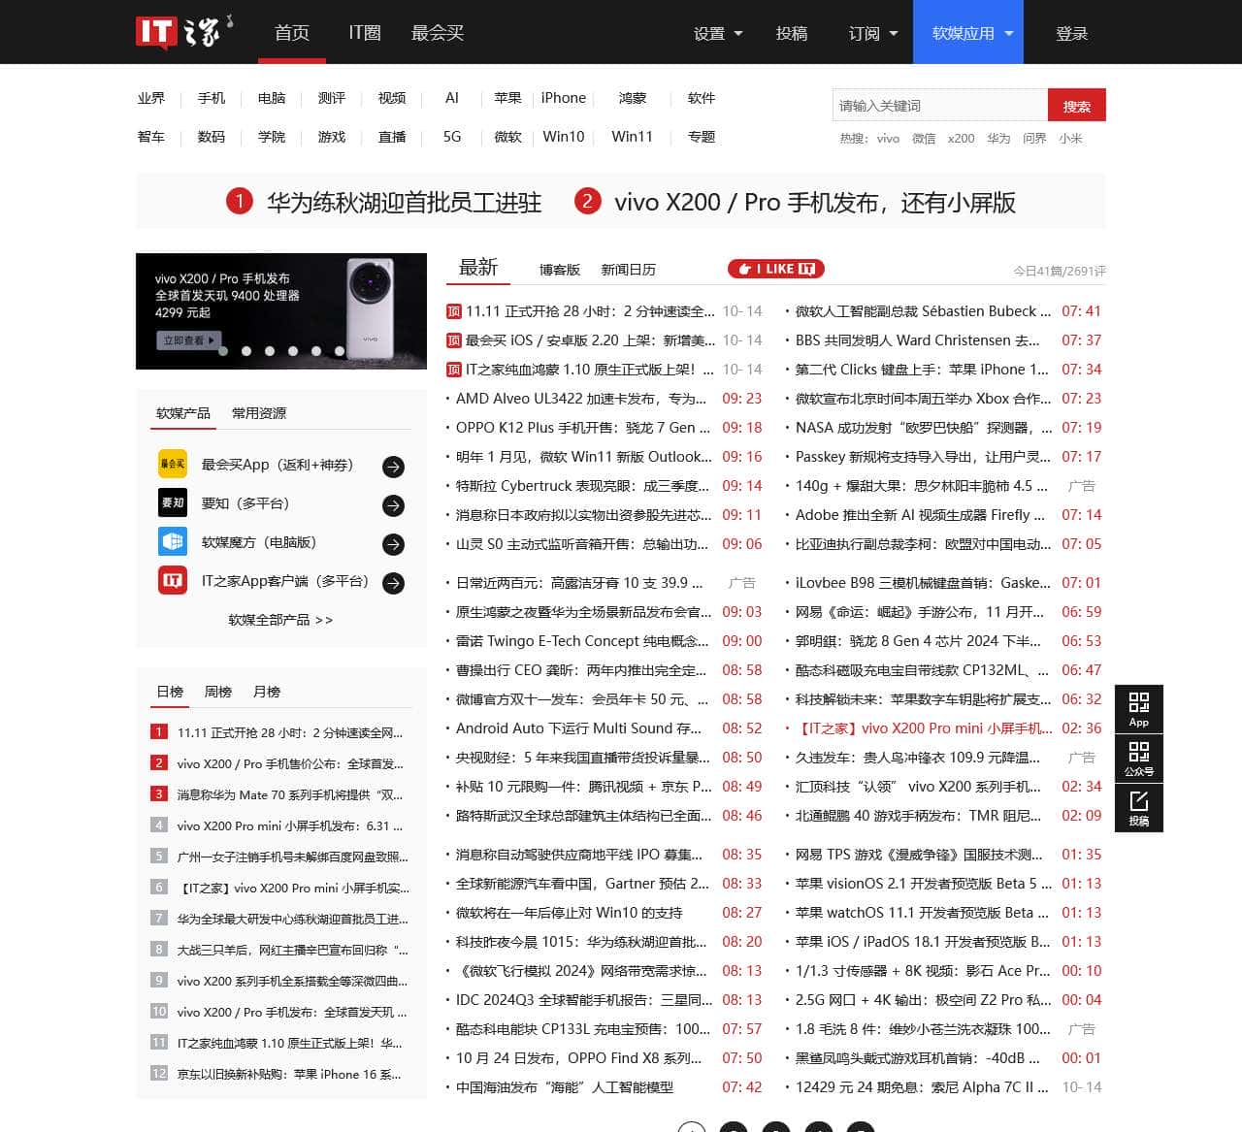Open the 软媒魔方 blue cube icon
The width and height of the screenshot is (1242, 1132).
[x=173, y=541]
